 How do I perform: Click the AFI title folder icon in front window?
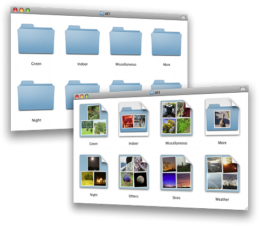pyautogui.click(x=152, y=92)
